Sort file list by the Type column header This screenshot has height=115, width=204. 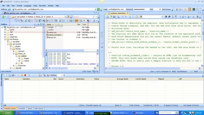click(90, 24)
